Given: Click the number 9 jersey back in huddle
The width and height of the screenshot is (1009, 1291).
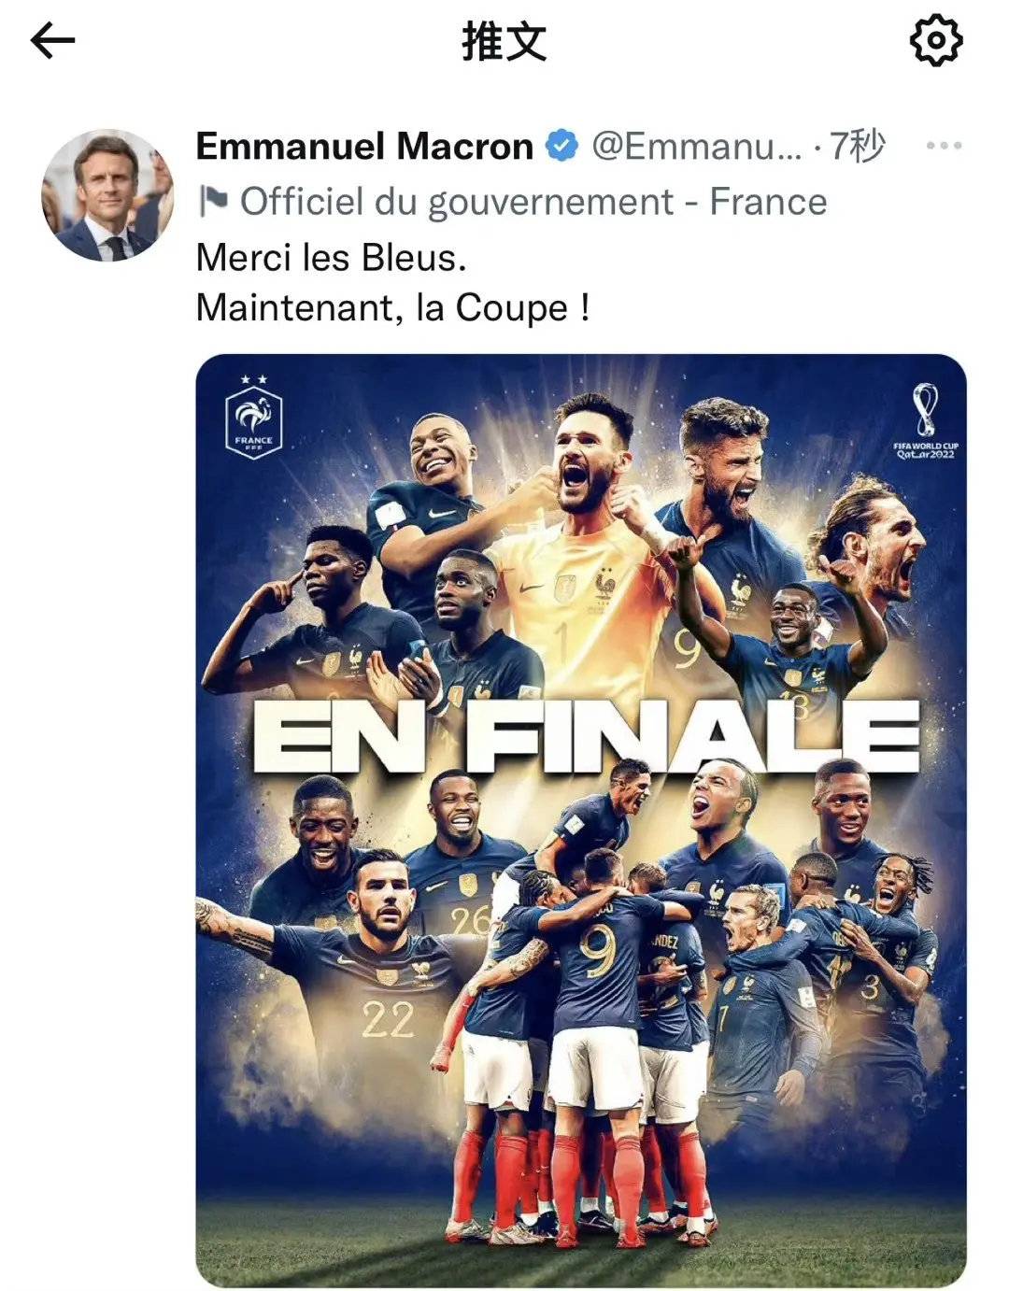Looking at the screenshot, I should pyautogui.click(x=596, y=953).
